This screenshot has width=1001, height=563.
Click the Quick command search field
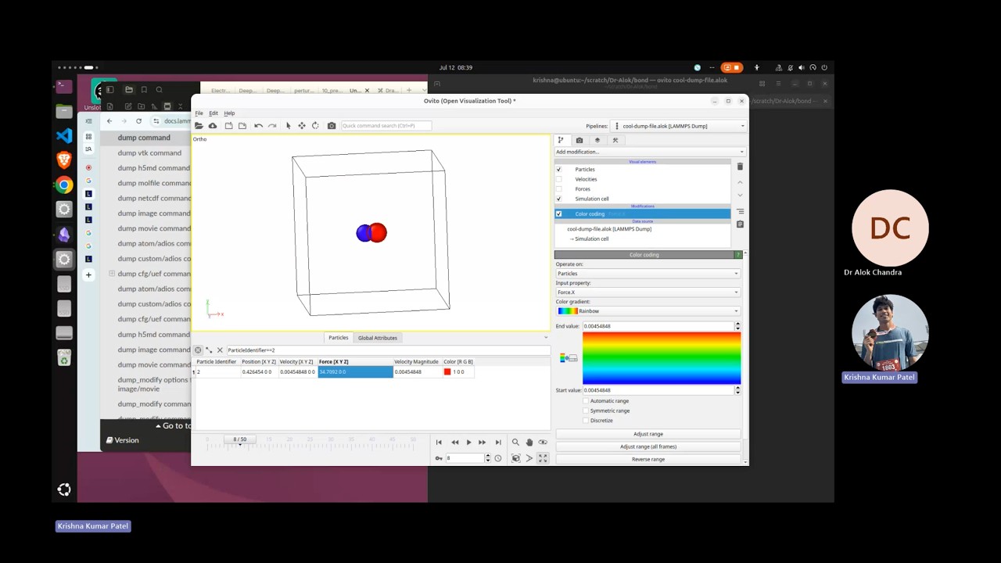coord(386,126)
